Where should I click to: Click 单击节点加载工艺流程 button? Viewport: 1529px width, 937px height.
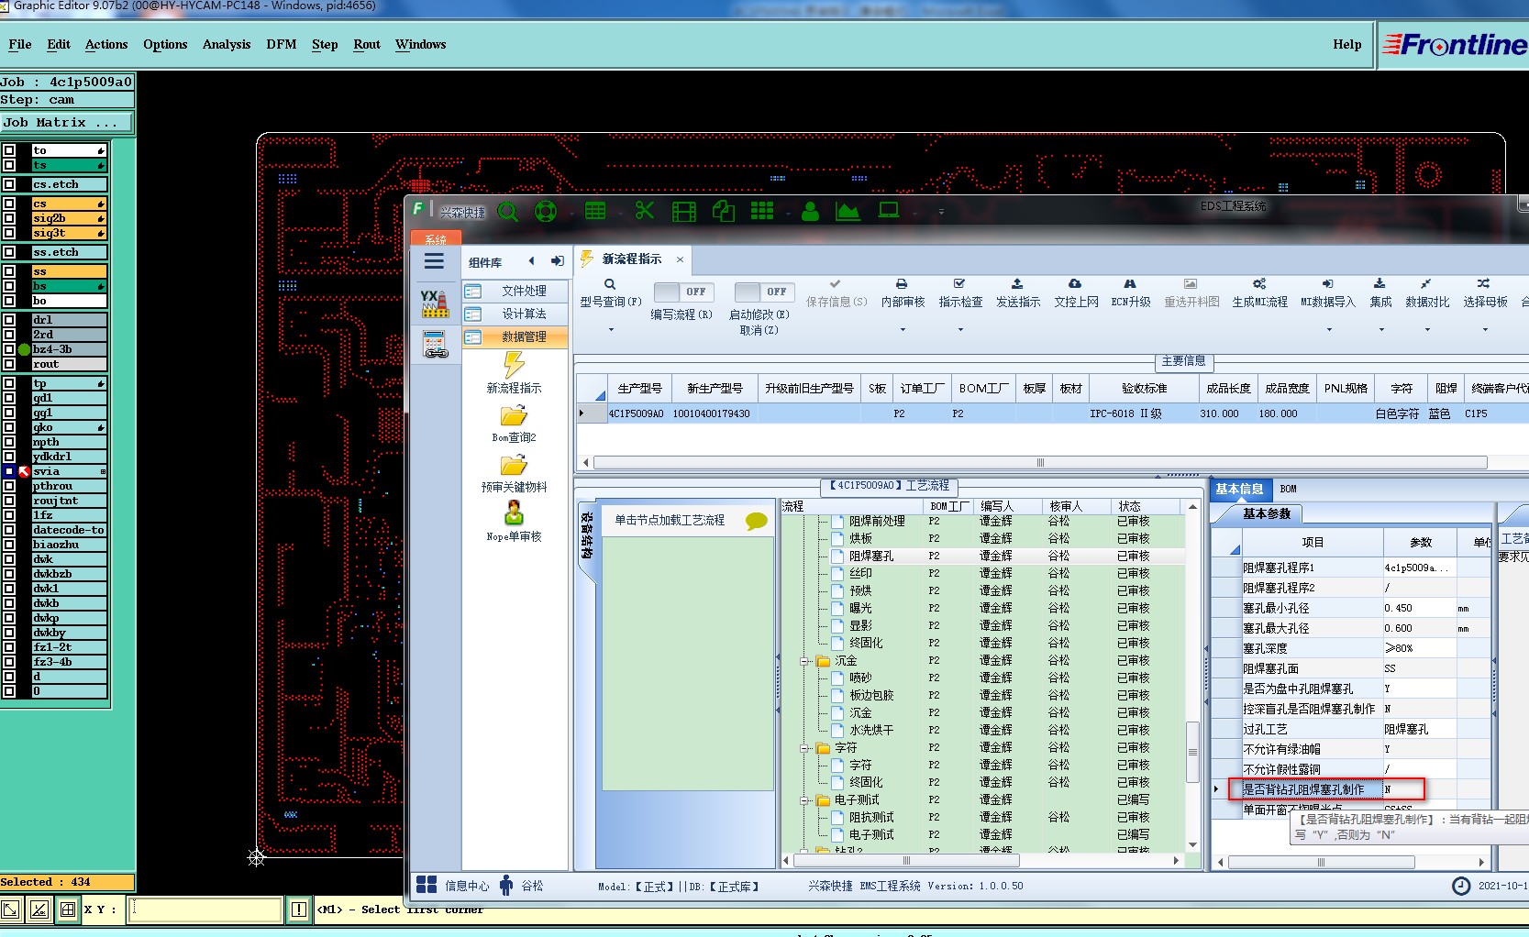(x=689, y=520)
